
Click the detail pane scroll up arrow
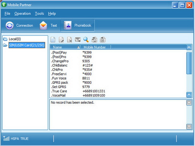coord(189,103)
